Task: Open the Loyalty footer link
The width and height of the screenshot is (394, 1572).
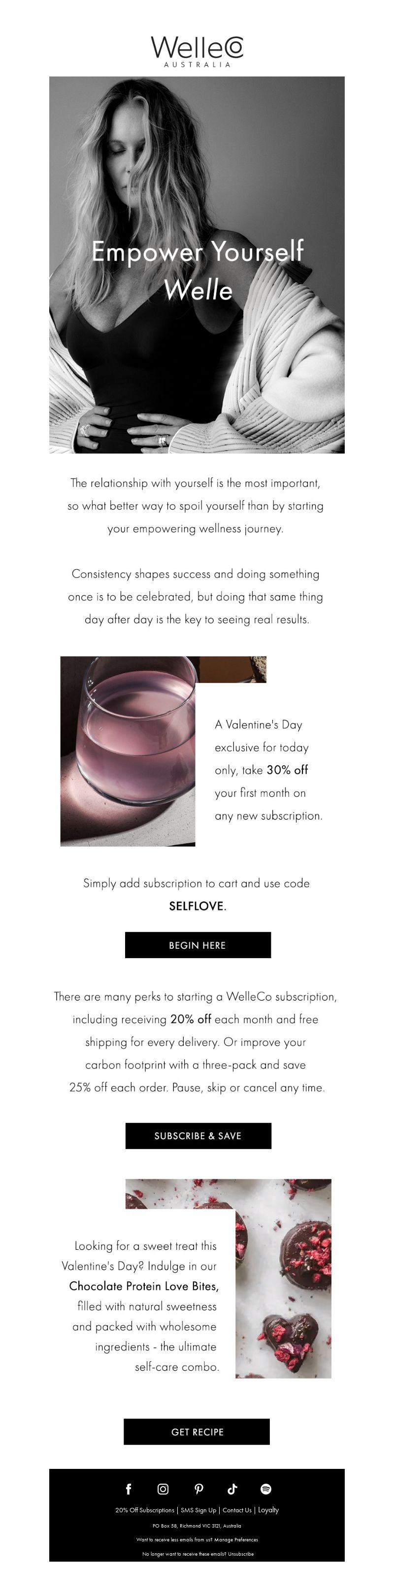Action: pyautogui.click(x=268, y=1510)
